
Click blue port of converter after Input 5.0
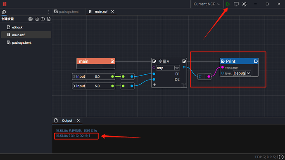click(132, 86)
